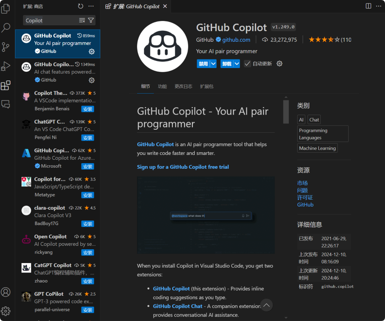The image size is (385, 321).
Task: Refresh the extensions marketplace list
Action: pos(80,6)
